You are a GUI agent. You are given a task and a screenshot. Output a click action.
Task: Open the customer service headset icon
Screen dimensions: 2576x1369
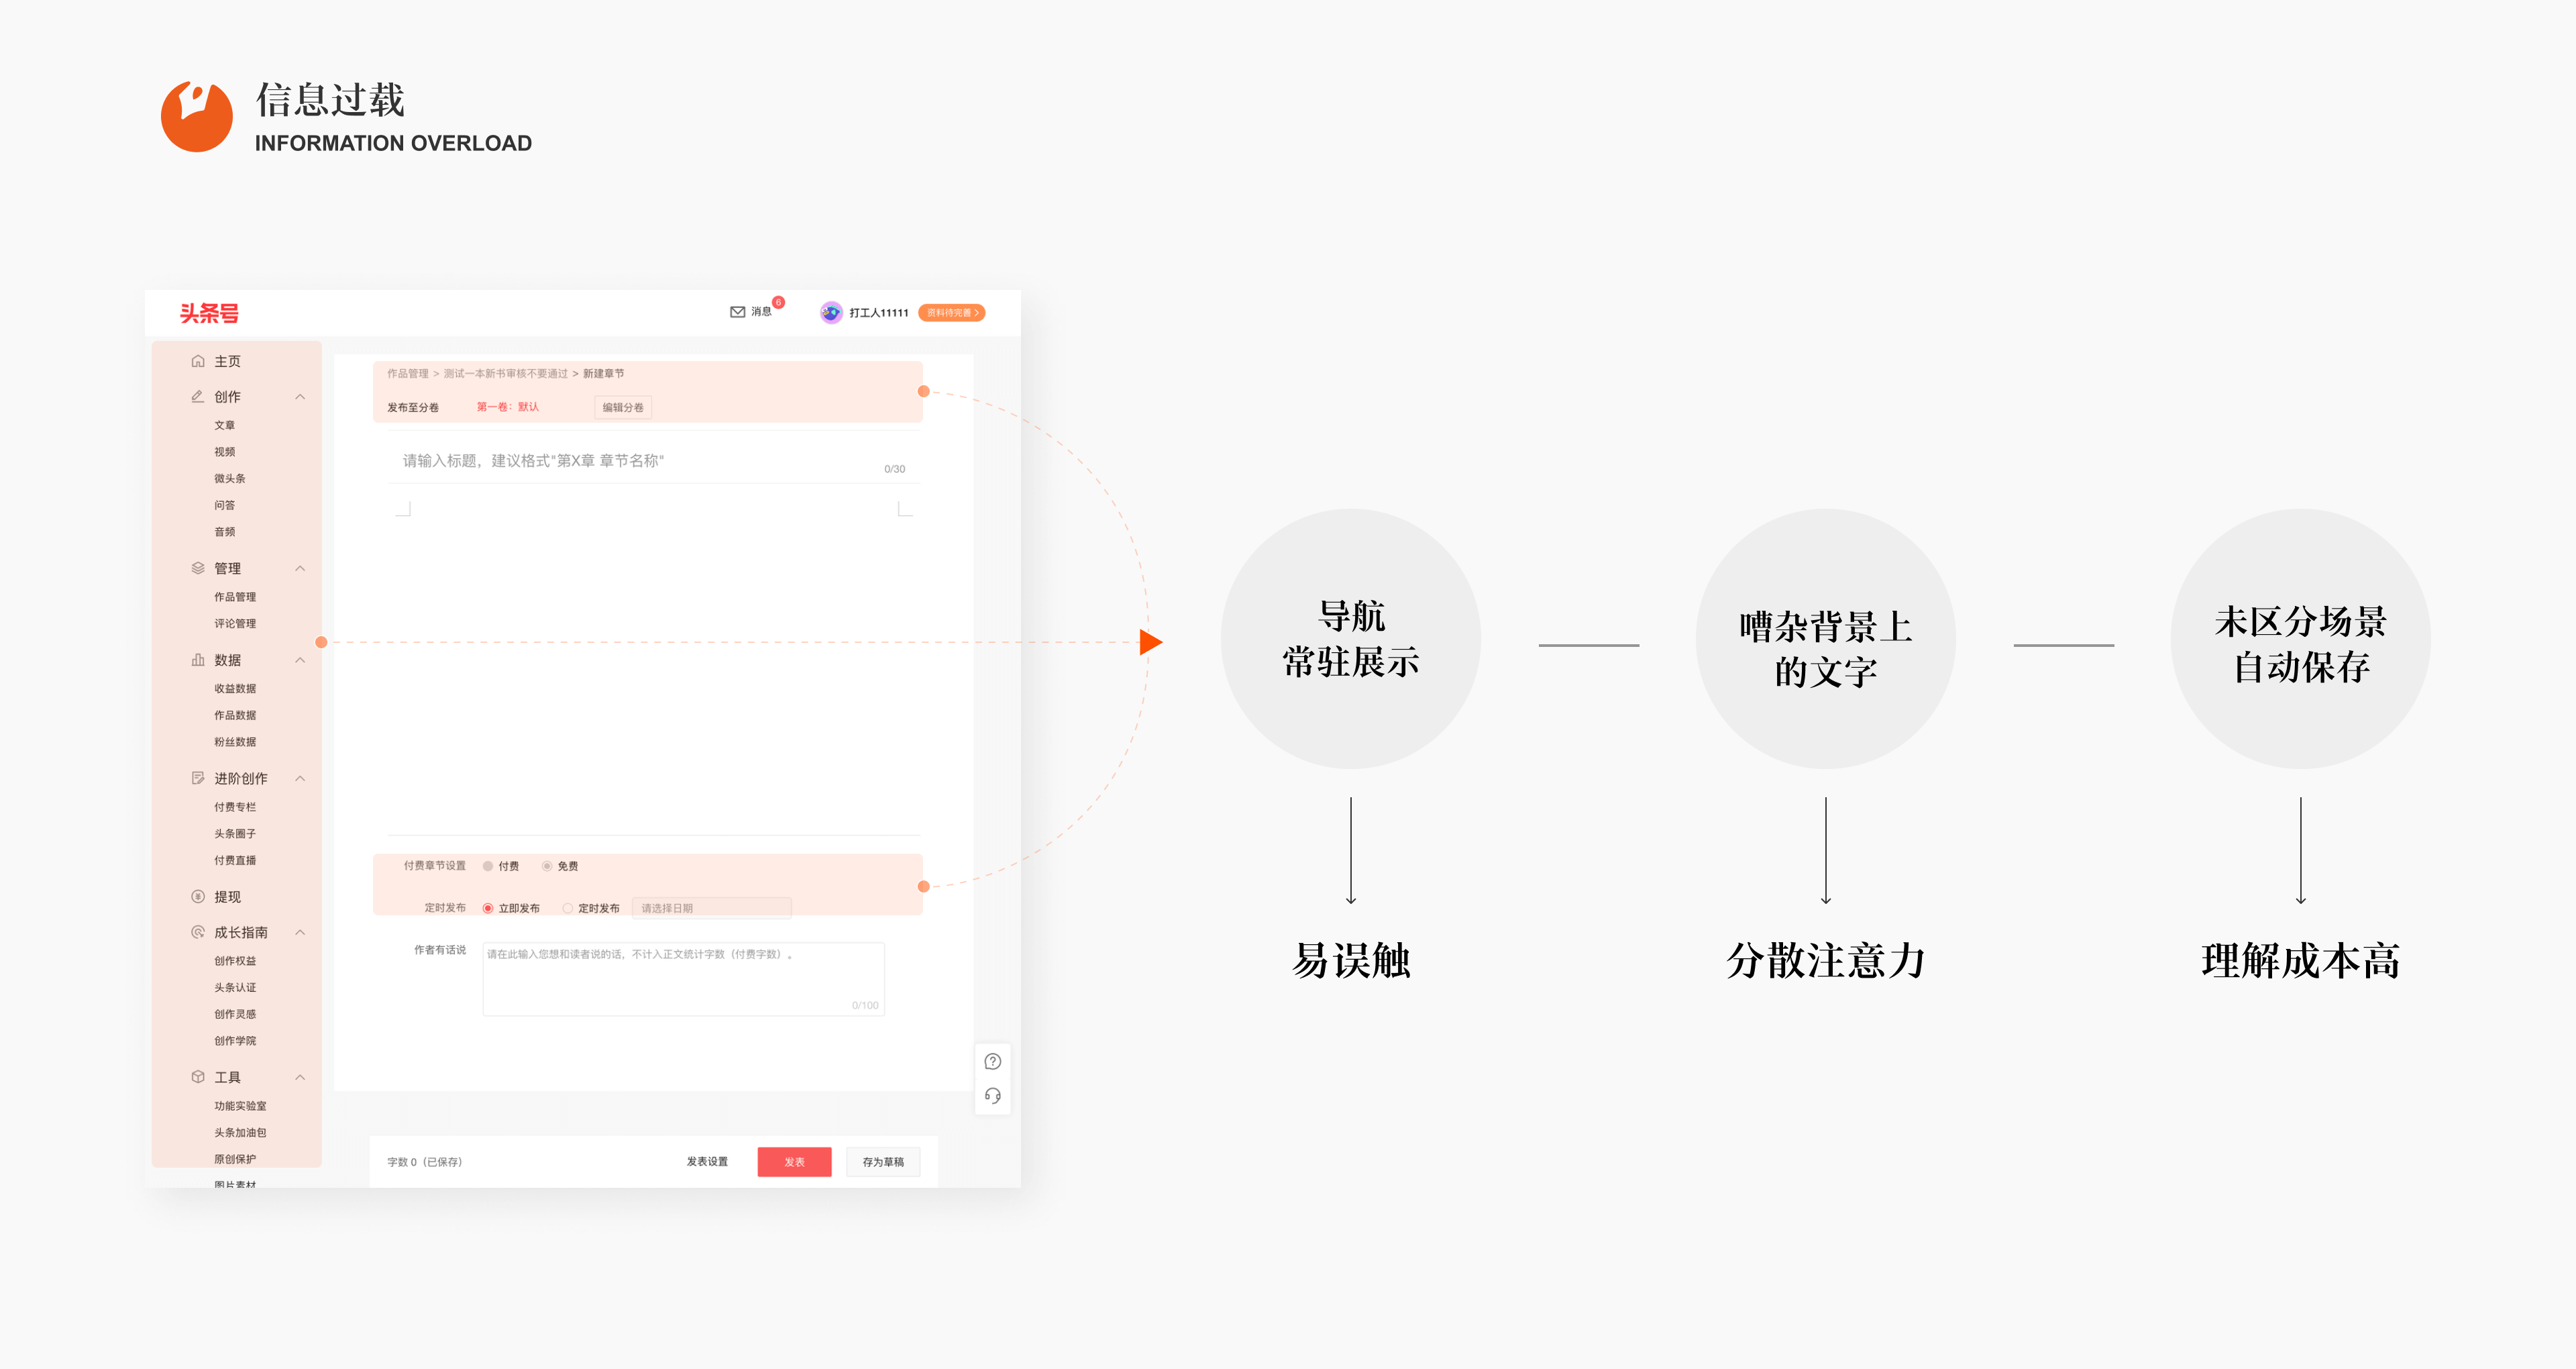993,1096
